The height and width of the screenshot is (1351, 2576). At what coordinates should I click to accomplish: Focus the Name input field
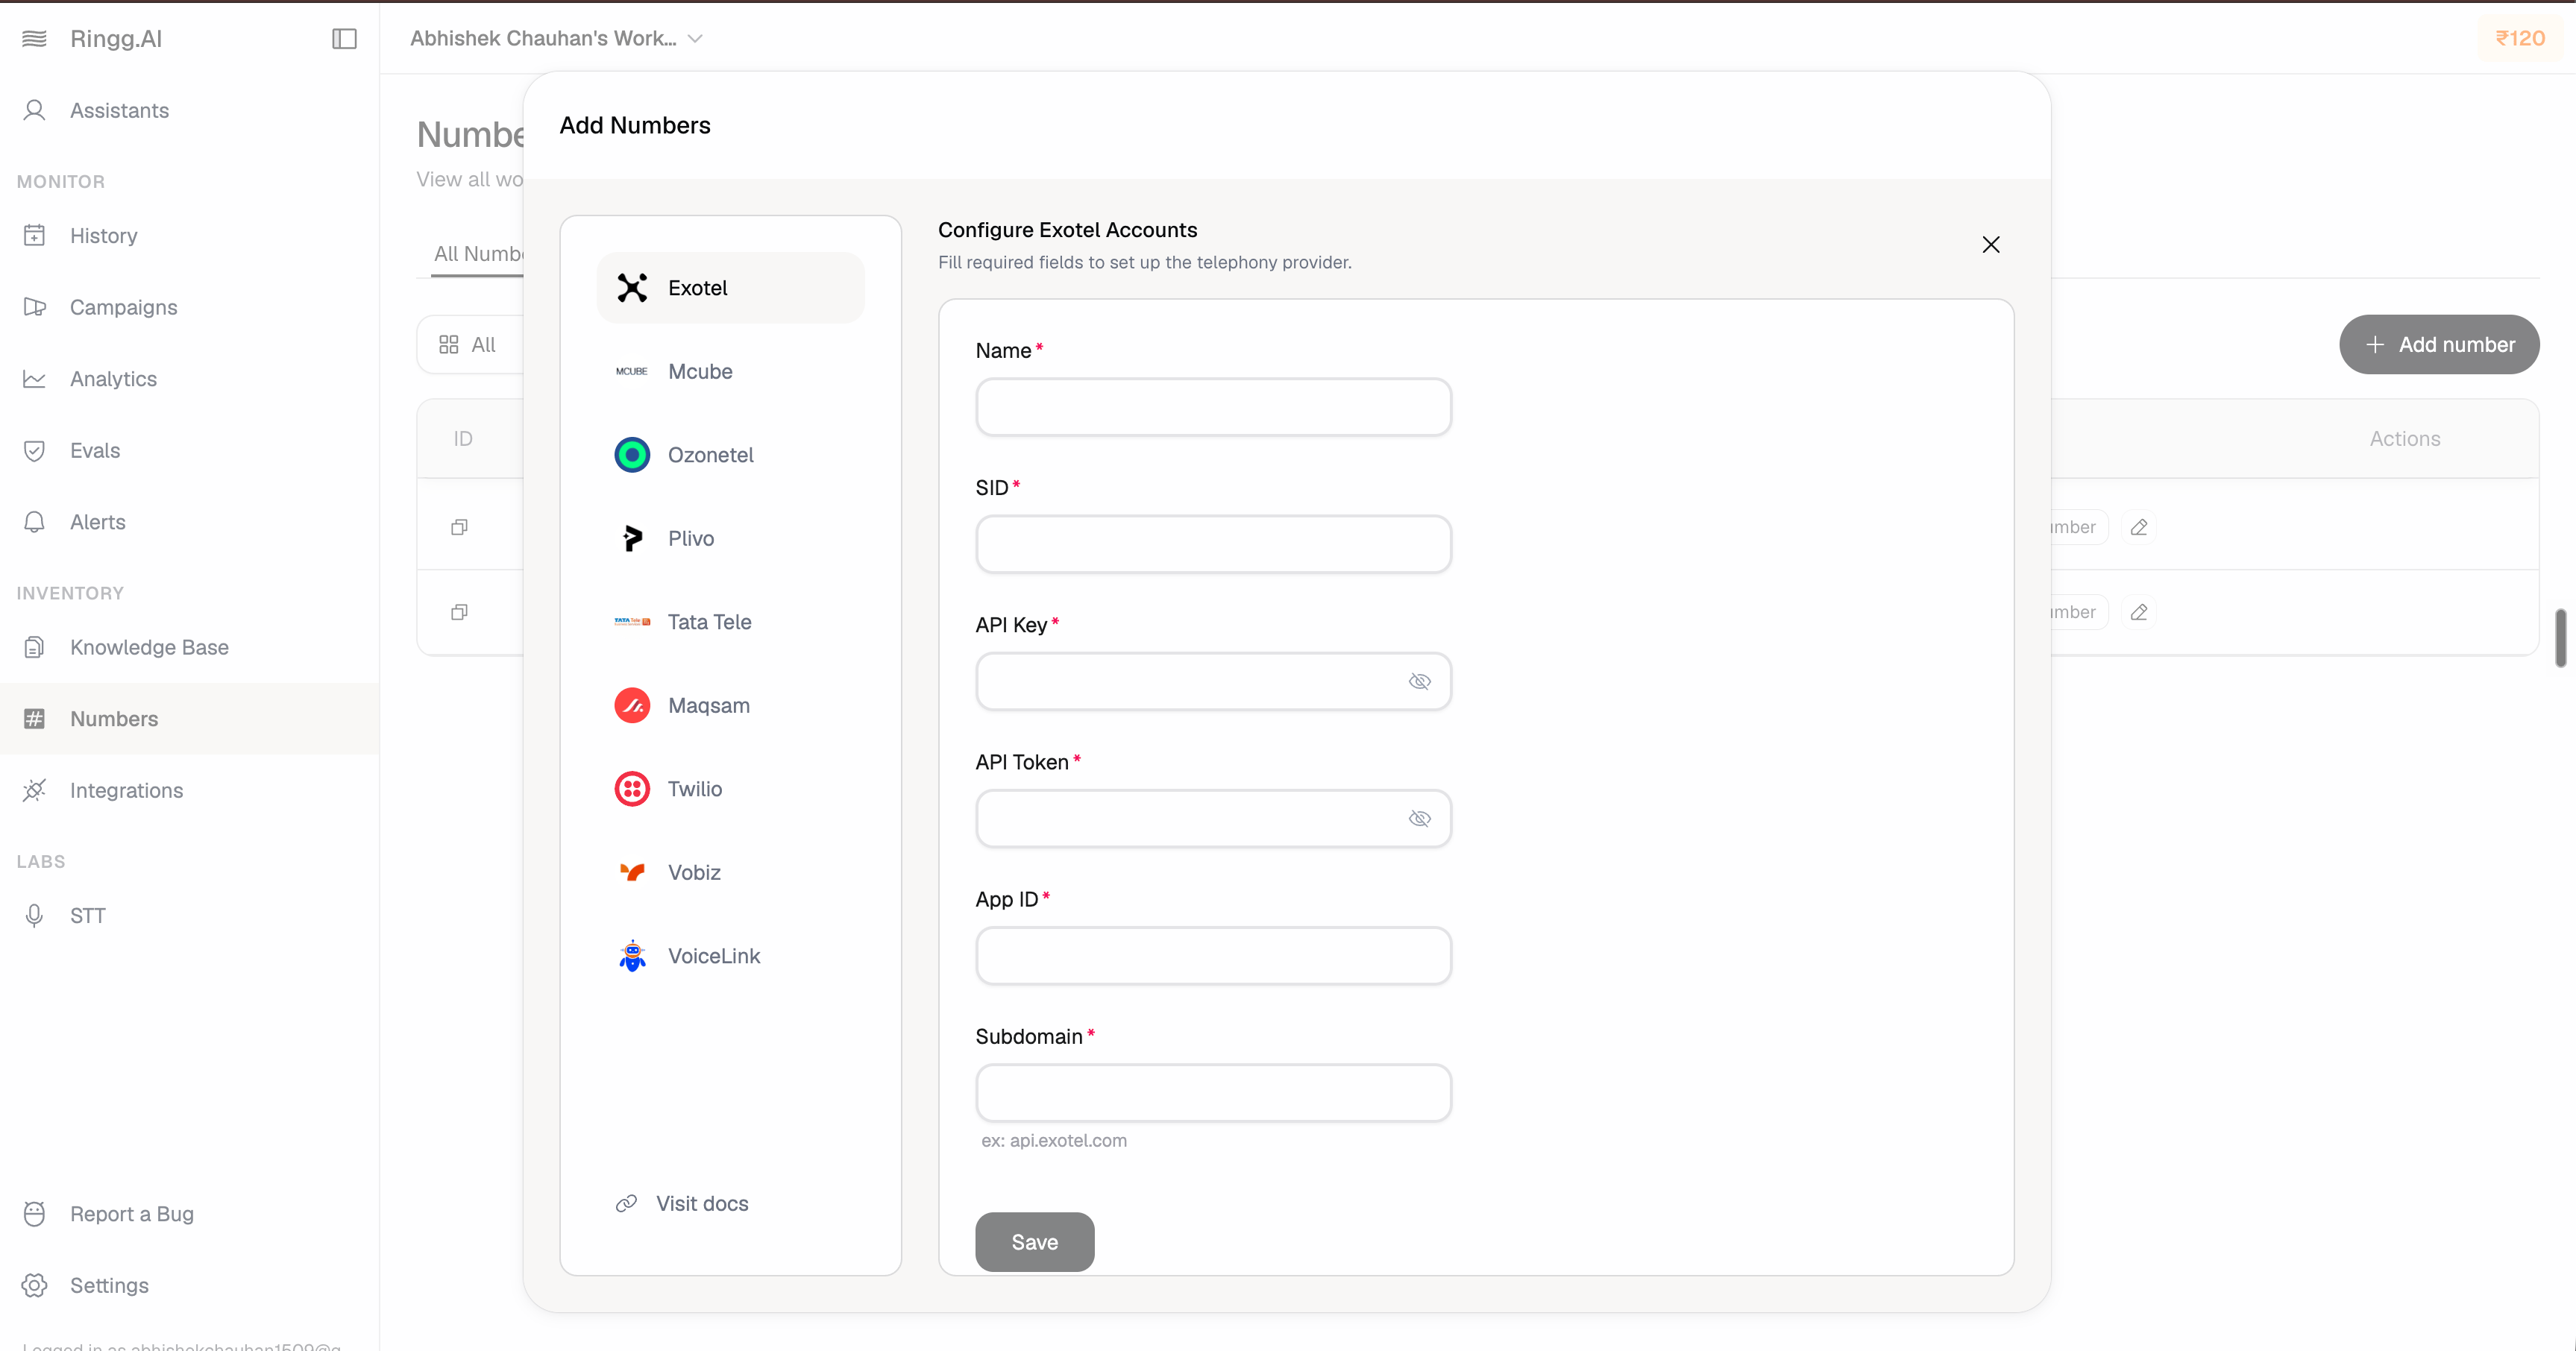click(x=1213, y=406)
